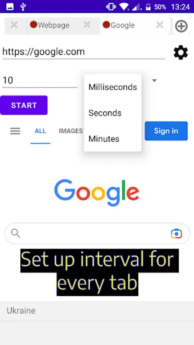Choose Milliseconds from the unit list
194x345 pixels.
(113, 87)
